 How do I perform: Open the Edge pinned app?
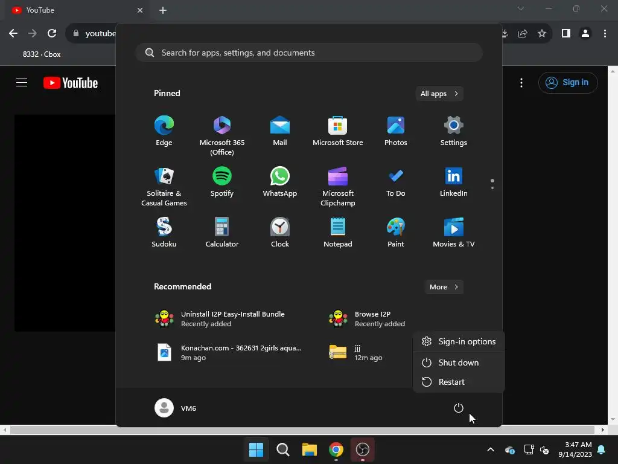[x=164, y=131]
